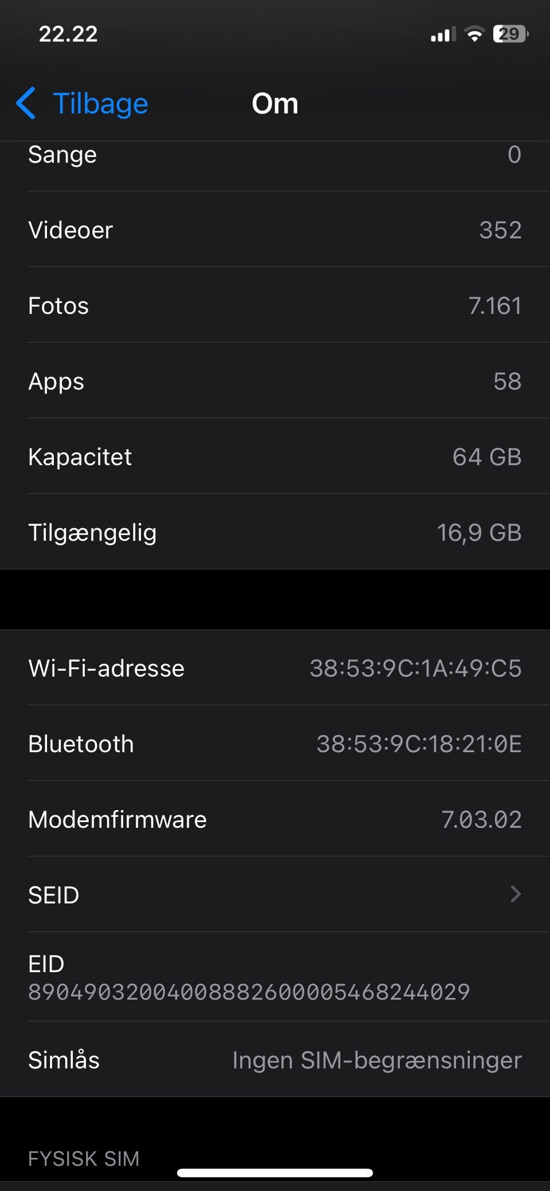The width and height of the screenshot is (550, 1191).
Task: Tap the cellular signal bars icon
Action: [443, 34]
